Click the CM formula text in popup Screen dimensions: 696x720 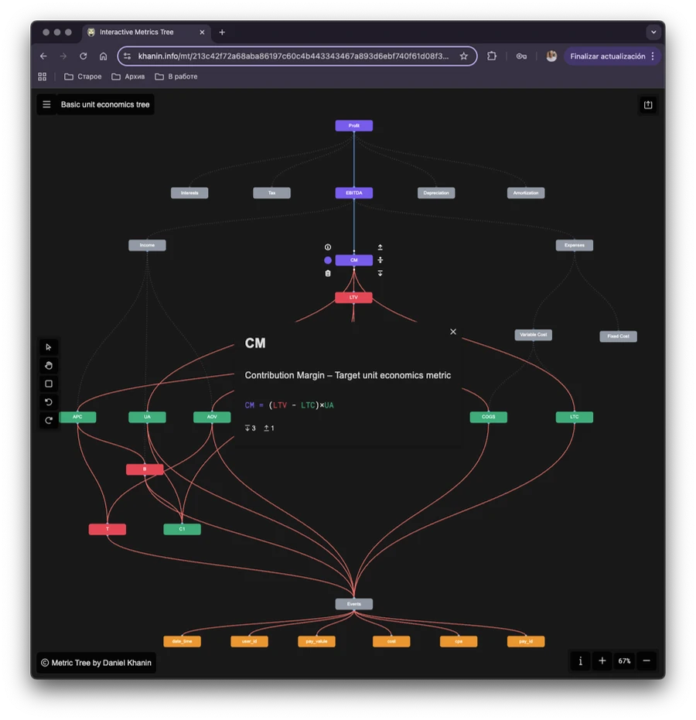tap(289, 405)
